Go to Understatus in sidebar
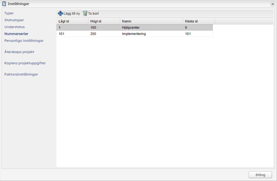Image resolution: width=277 pixels, height=181 pixels. (15, 27)
